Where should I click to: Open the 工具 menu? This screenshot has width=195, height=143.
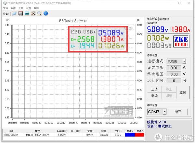(21, 8)
